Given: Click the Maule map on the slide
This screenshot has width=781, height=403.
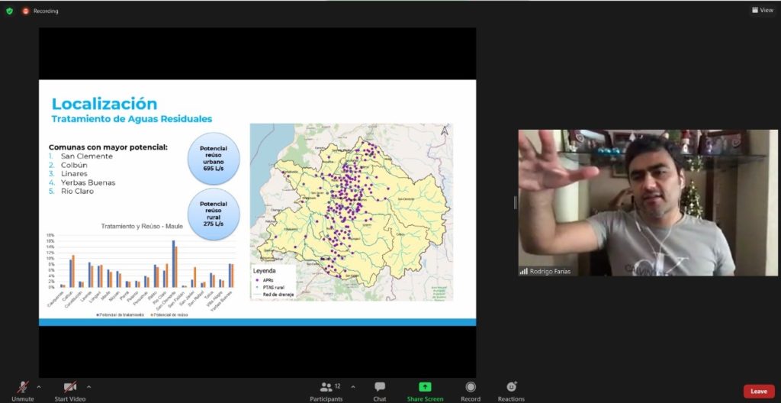Looking at the screenshot, I should coord(351,211).
